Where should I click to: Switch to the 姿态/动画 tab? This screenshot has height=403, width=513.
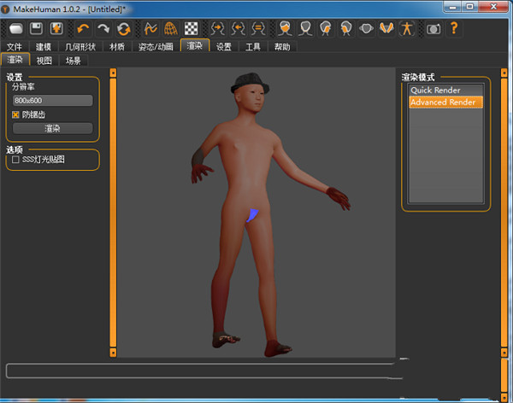156,46
